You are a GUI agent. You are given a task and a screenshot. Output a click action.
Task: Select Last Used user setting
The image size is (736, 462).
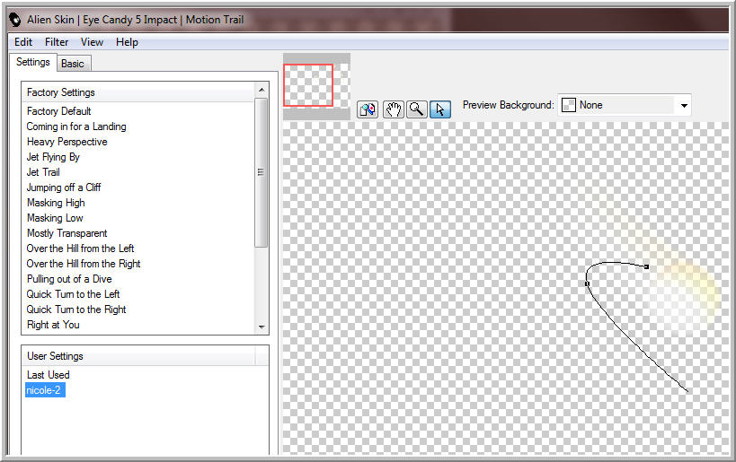click(48, 375)
